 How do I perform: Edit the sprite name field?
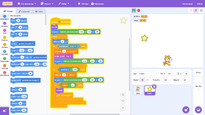(x=147, y=74)
